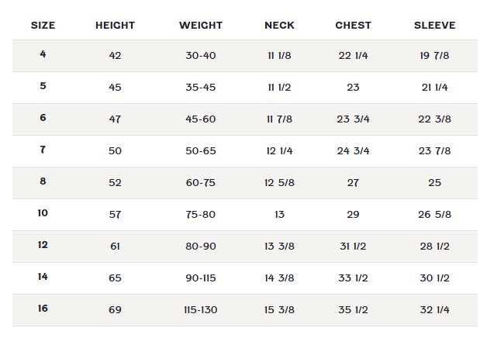Viewport: 487px width, 345px height.
Task: Click sleeve measurement 26 5/8 cell
Action: (434, 215)
